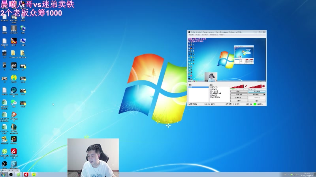Viewport: 316px width, 177px height.
Task: Launch the fiery red game desktop icon
Action: 14,41
